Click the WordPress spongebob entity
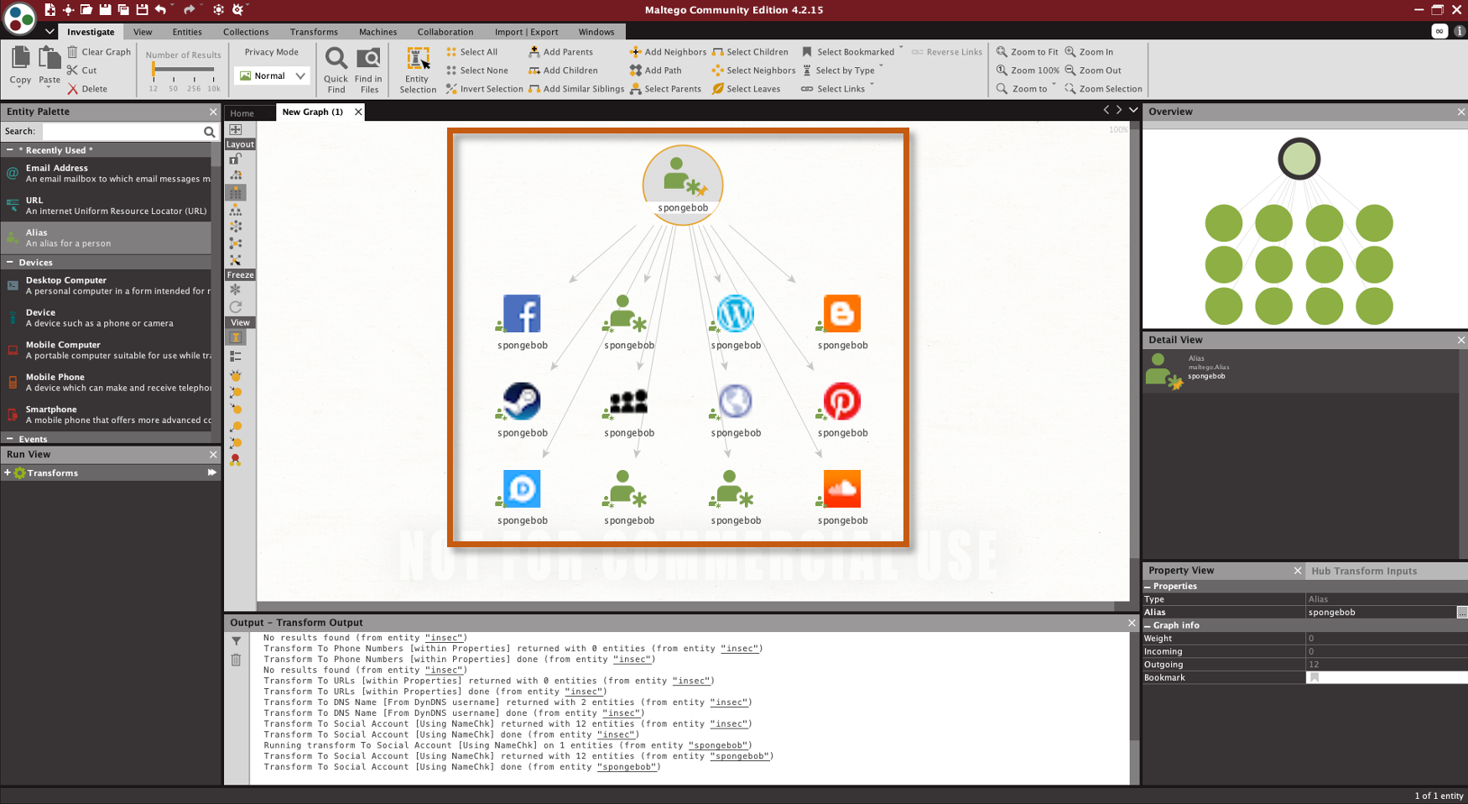1468x804 pixels. pos(736,314)
